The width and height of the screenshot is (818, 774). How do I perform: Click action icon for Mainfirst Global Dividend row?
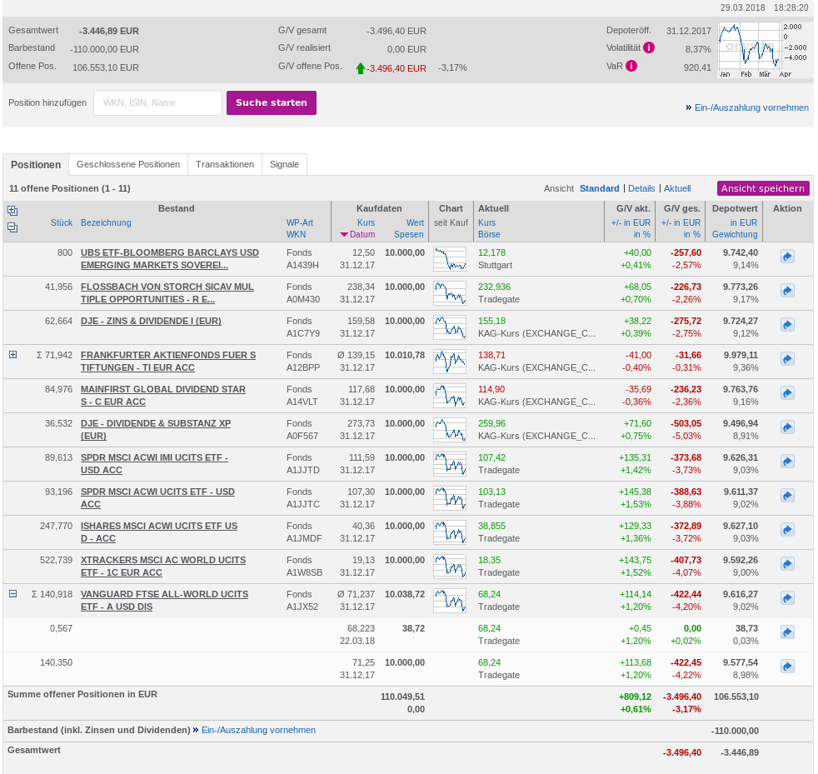pyautogui.click(x=787, y=393)
